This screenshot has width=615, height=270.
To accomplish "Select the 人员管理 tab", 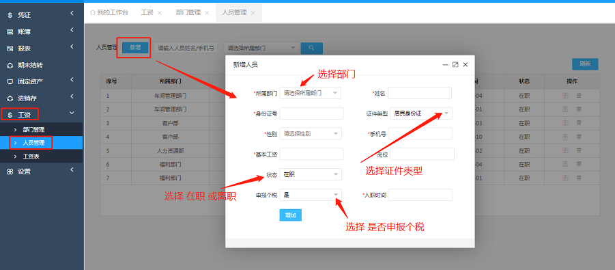I will point(234,12).
